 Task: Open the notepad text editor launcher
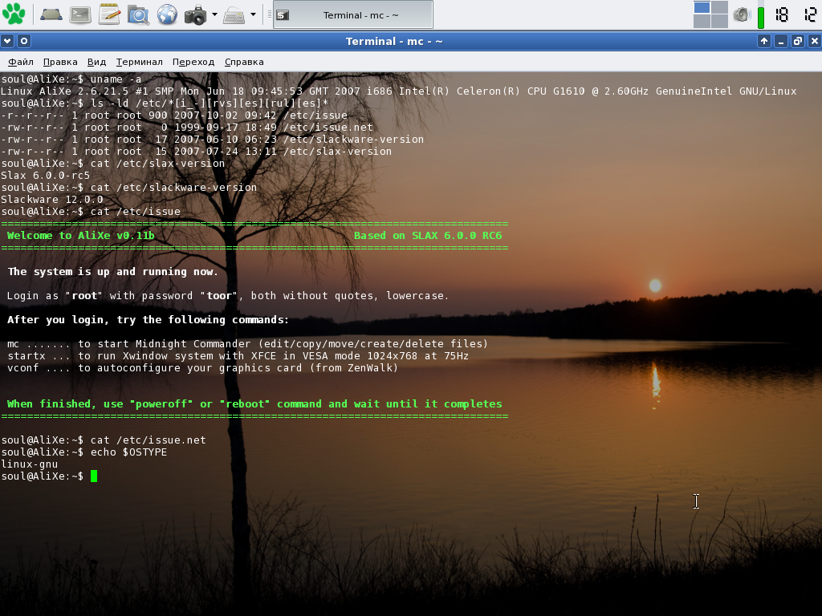pyautogui.click(x=109, y=14)
